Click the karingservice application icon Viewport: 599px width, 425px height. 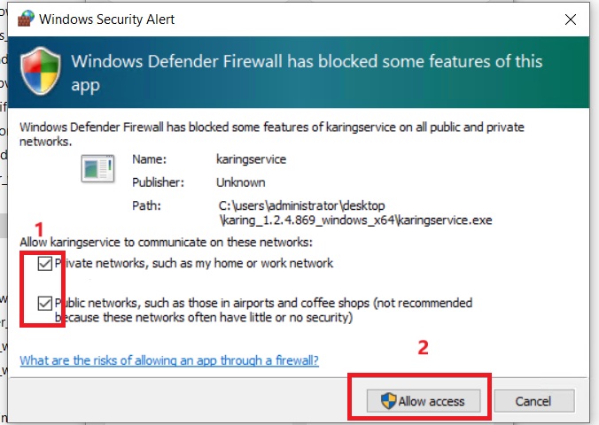97,166
